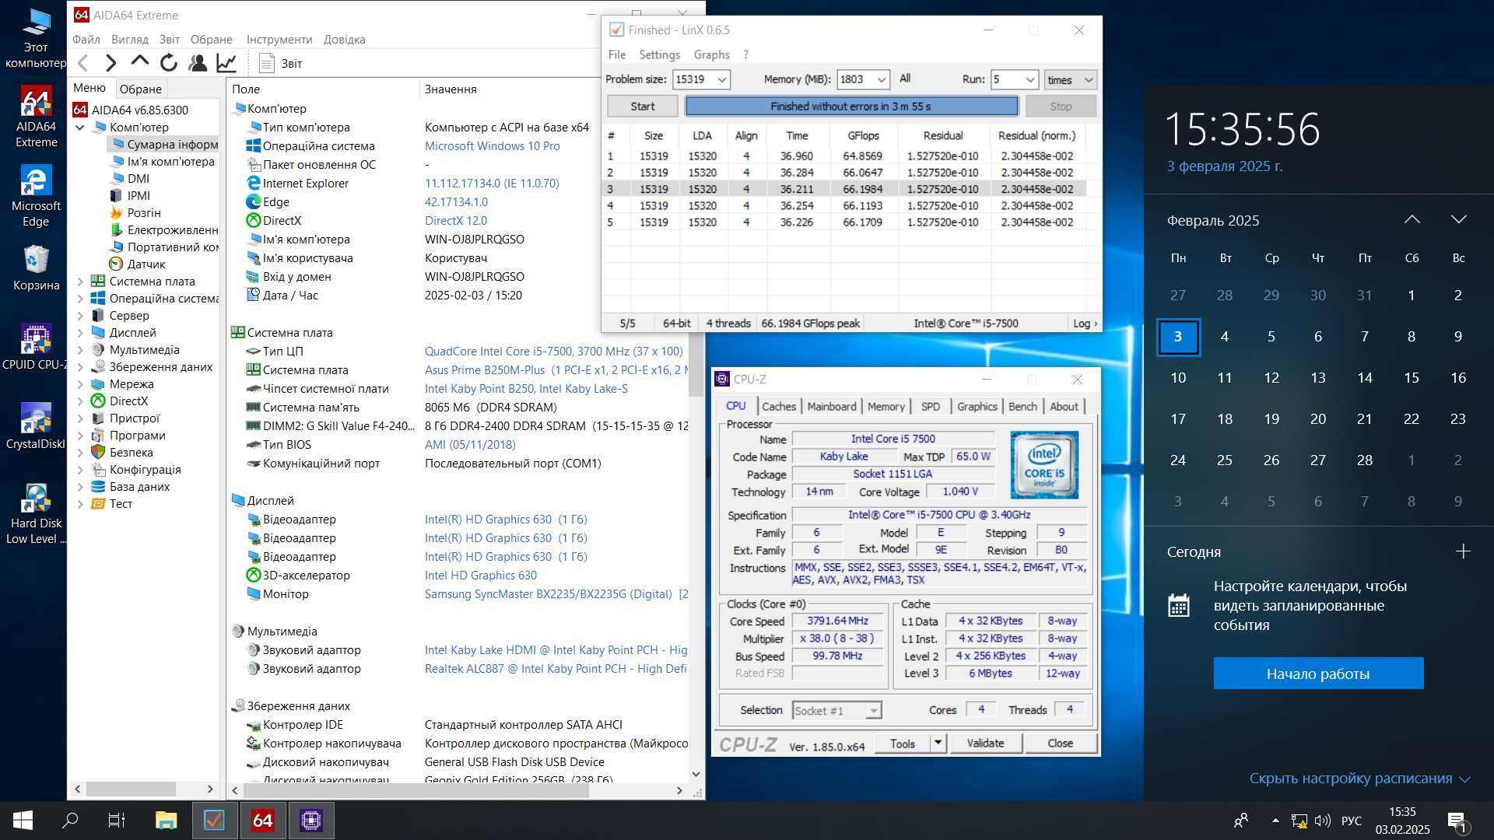Switch to Mainboard tab in CPU-Z
This screenshot has height=840, width=1494.
(x=831, y=406)
